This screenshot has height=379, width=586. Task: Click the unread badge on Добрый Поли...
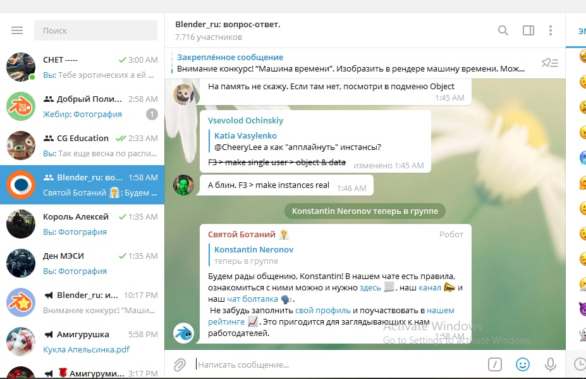pos(152,114)
